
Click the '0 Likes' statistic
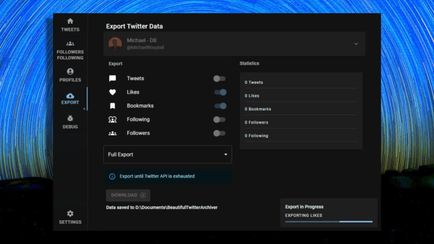(252, 96)
